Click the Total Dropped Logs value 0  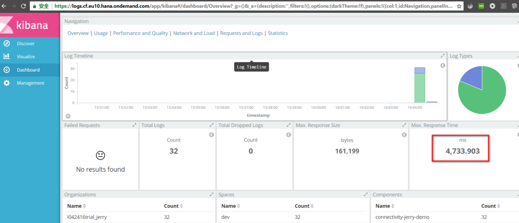pyautogui.click(x=251, y=151)
